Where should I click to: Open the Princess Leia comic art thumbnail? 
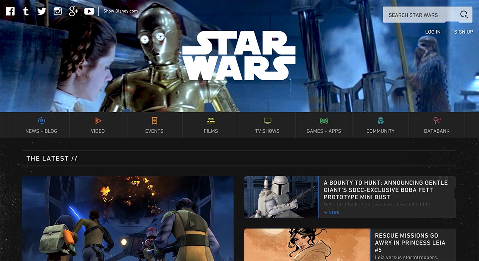[307, 245]
